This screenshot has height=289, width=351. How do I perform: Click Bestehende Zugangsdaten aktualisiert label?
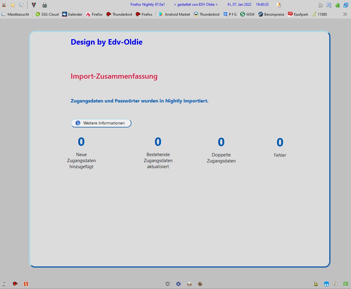[158, 161]
